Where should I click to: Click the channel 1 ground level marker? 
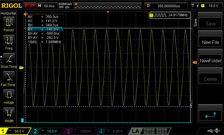coord(21,68)
